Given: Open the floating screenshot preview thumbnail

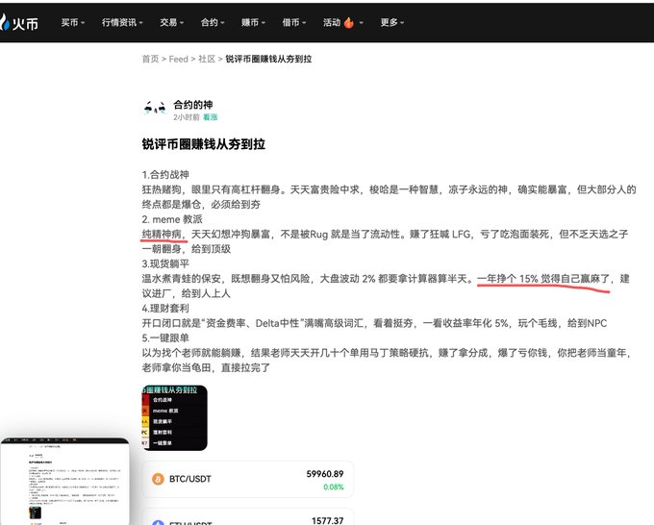Looking at the screenshot, I should click(64, 482).
